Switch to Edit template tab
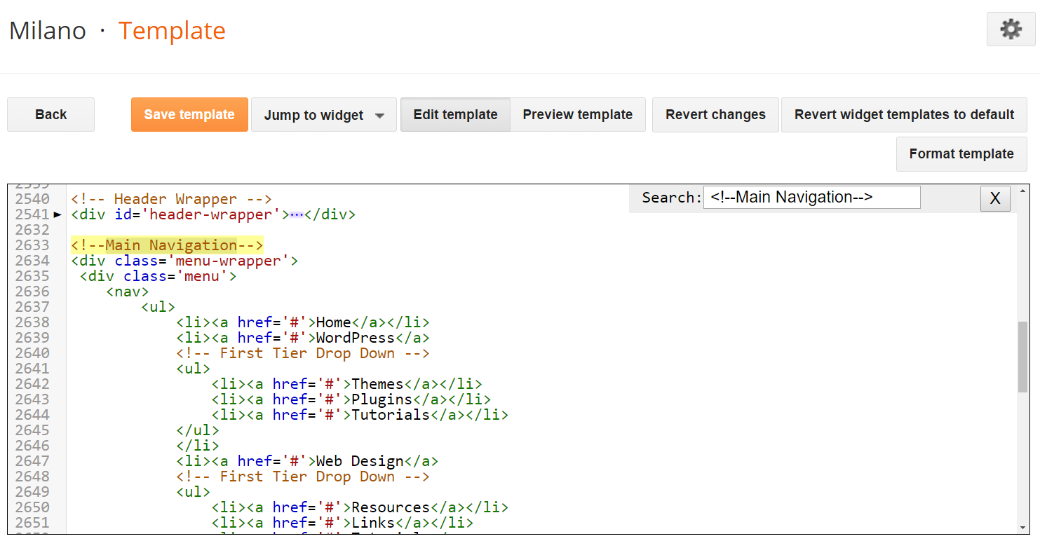1040x541 pixels. pos(455,115)
